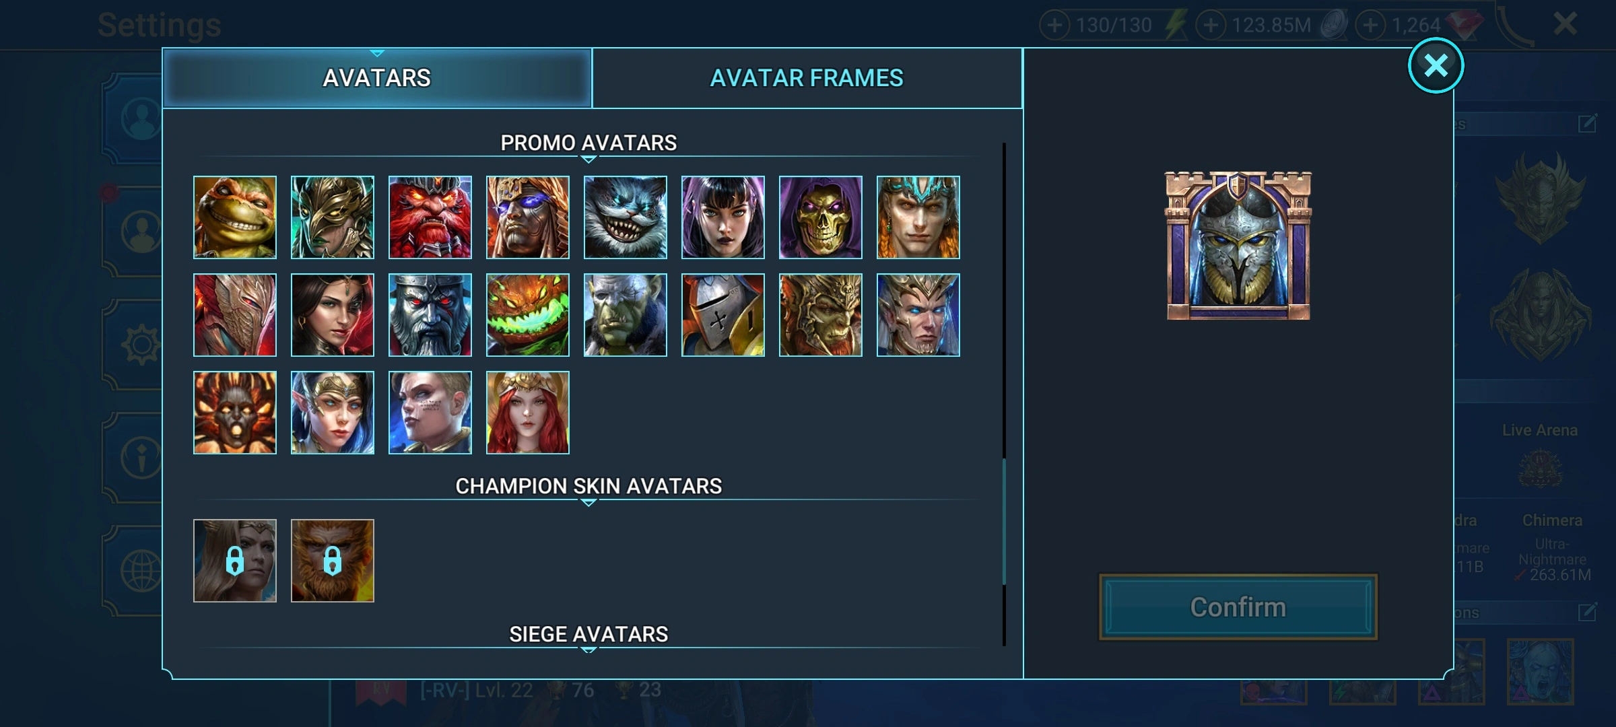The height and width of the screenshot is (727, 1616).
Task: Select the red bearded dwarf king avatar
Action: (x=430, y=217)
